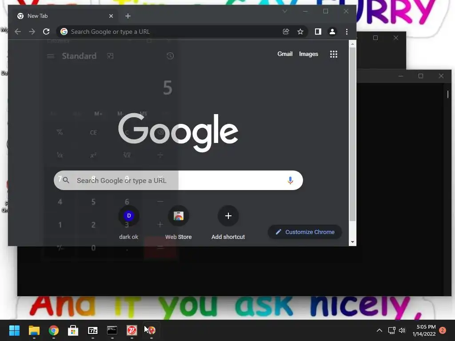Close the New Tab tab

click(111, 16)
